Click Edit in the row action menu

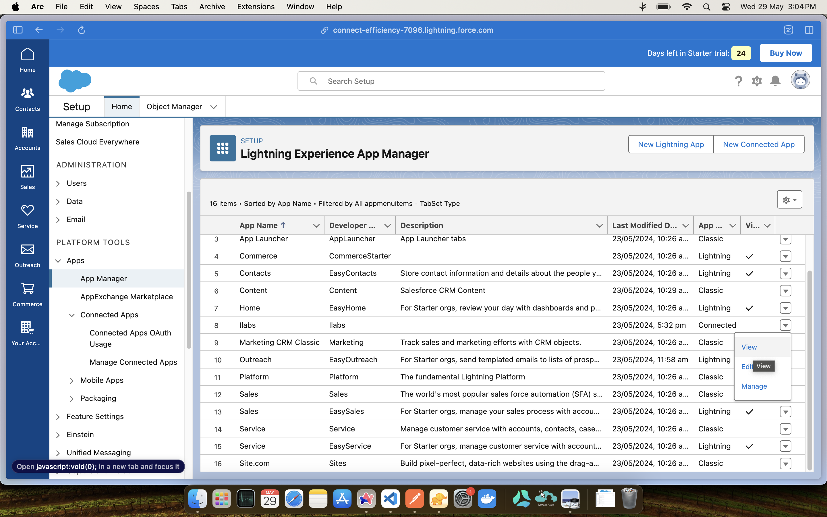click(x=746, y=366)
